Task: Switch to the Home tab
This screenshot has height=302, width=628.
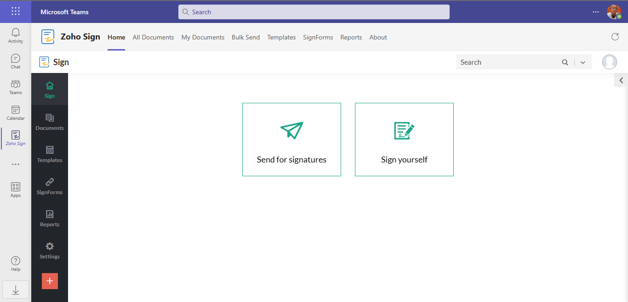Action: [x=116, y=37]
